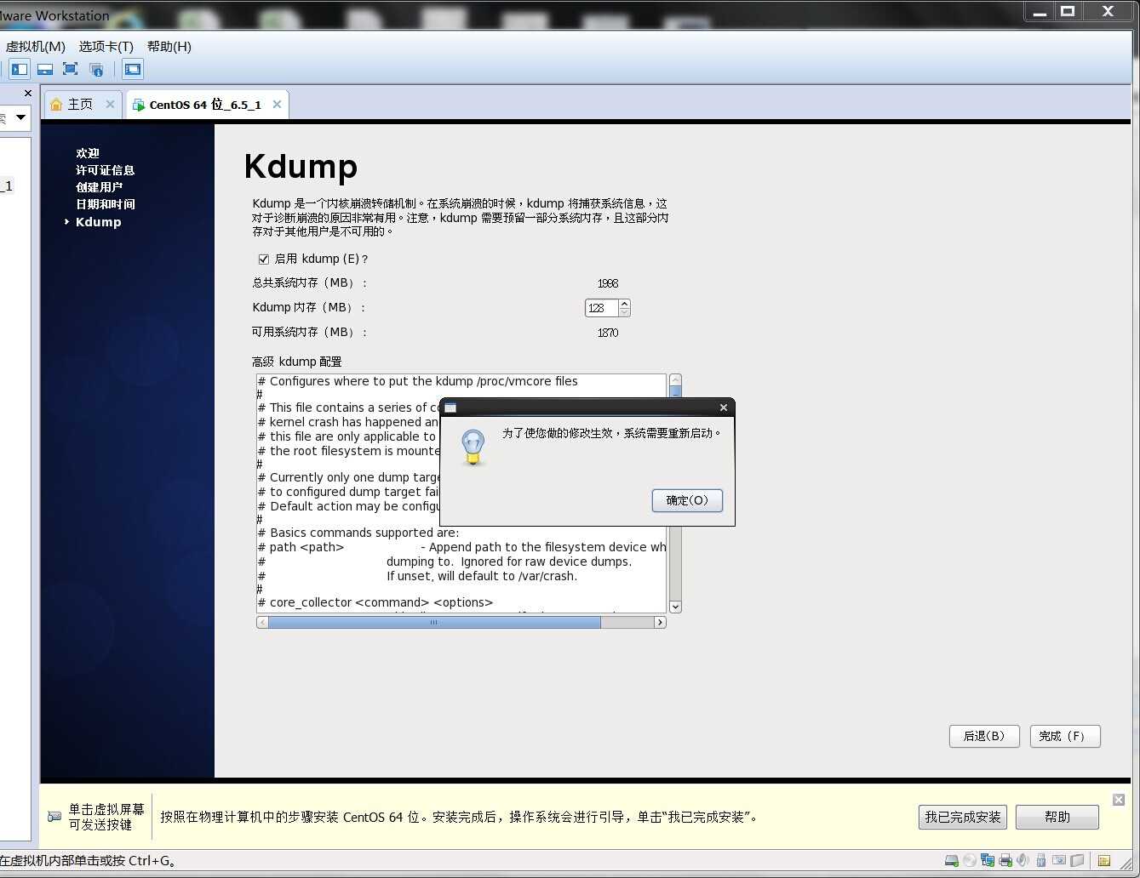Image resolution: width=1140 pixels, height=878 pixels.
Task: Confirm dialog with 确定(O) button
Action: click(687, 500)
